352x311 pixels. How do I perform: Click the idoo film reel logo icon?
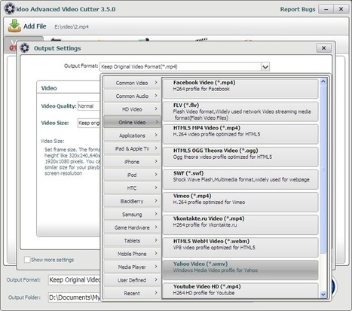(x=10, y=8)
